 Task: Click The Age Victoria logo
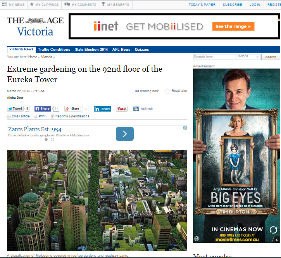pyautogui.click(x=35, y=26)
